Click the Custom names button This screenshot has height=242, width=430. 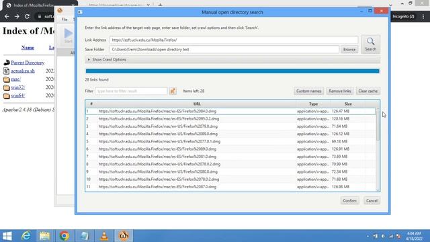tap(309, 91)
